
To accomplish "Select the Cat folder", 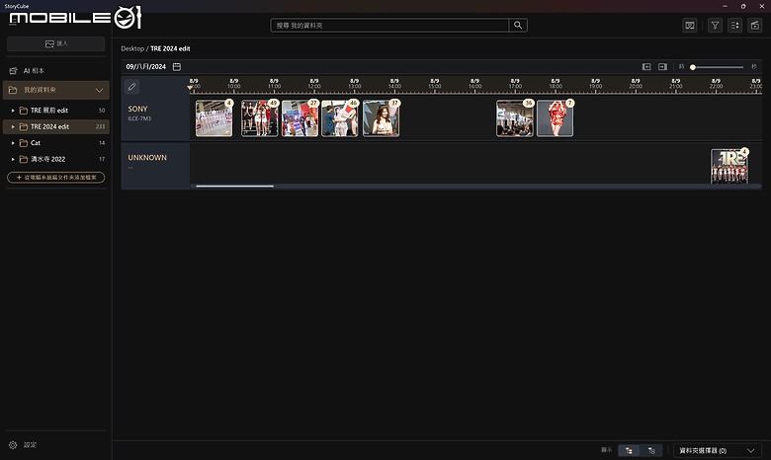I will 56,143.
